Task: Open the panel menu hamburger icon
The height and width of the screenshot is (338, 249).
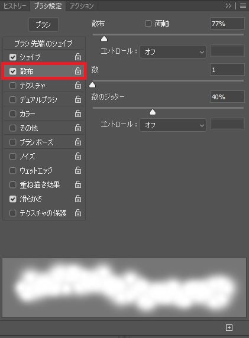Action: pos(243,6)
